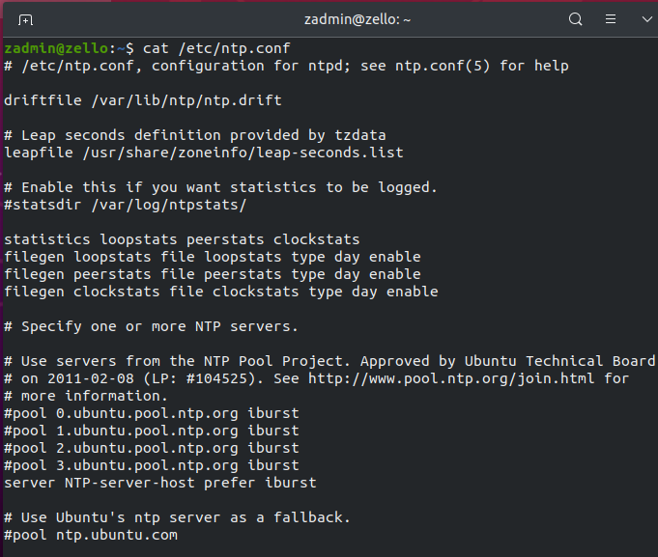Click the cat /etc/ntp.conf command text
Image resolution: width=658 pixels, height=557 pixels.
click(216, 48)
